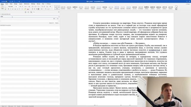
Task: Click the Share button
Action: (188, 4)
